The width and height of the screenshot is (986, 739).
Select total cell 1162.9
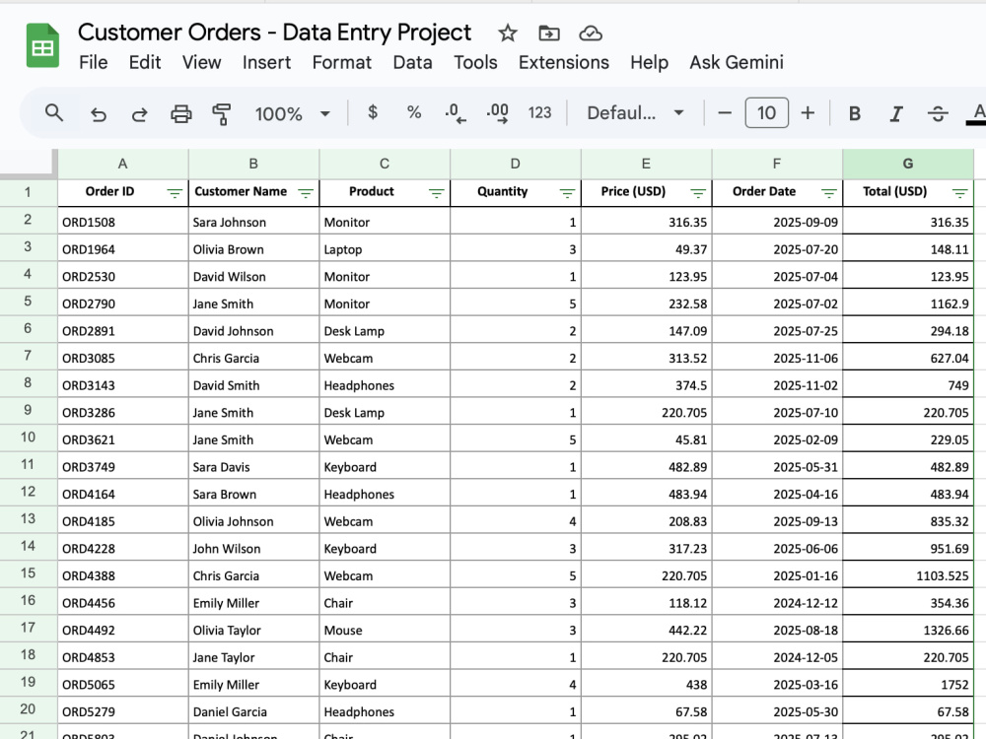(x=908, y=303)
